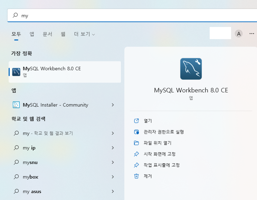
Task: Click 관리자 권한으로 실행
Action: [164, 132]
